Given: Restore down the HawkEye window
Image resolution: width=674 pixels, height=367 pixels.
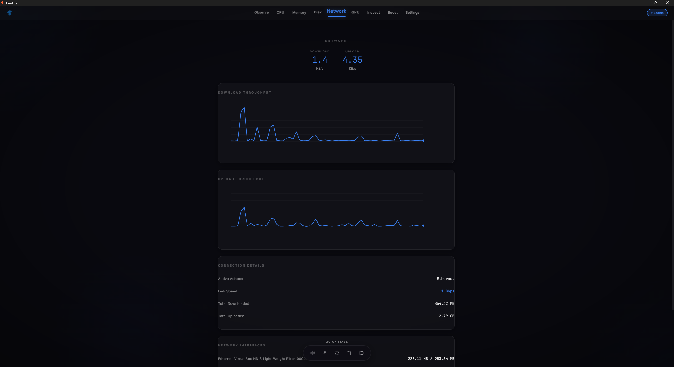Looking at the screenshot, I should pyautogui.click(x=655, y=3).
